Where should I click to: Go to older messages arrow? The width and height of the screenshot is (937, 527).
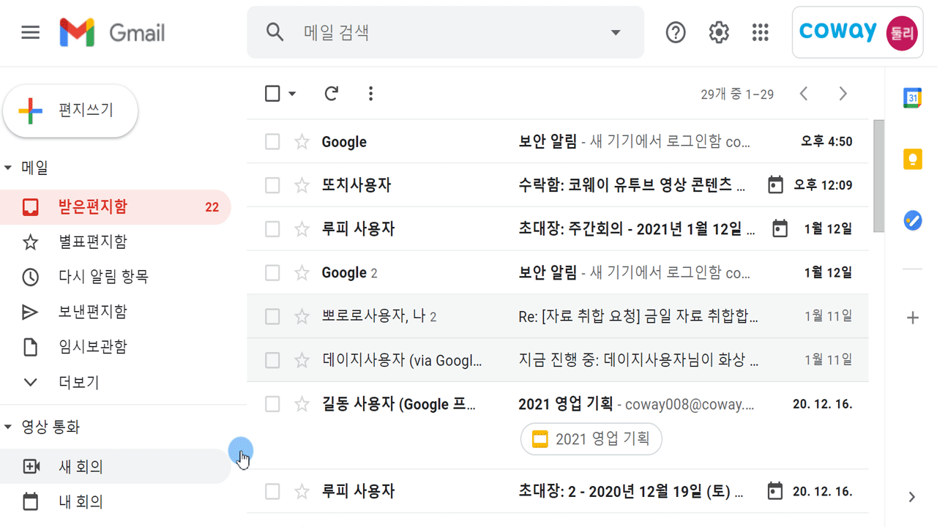pos(843,94)
